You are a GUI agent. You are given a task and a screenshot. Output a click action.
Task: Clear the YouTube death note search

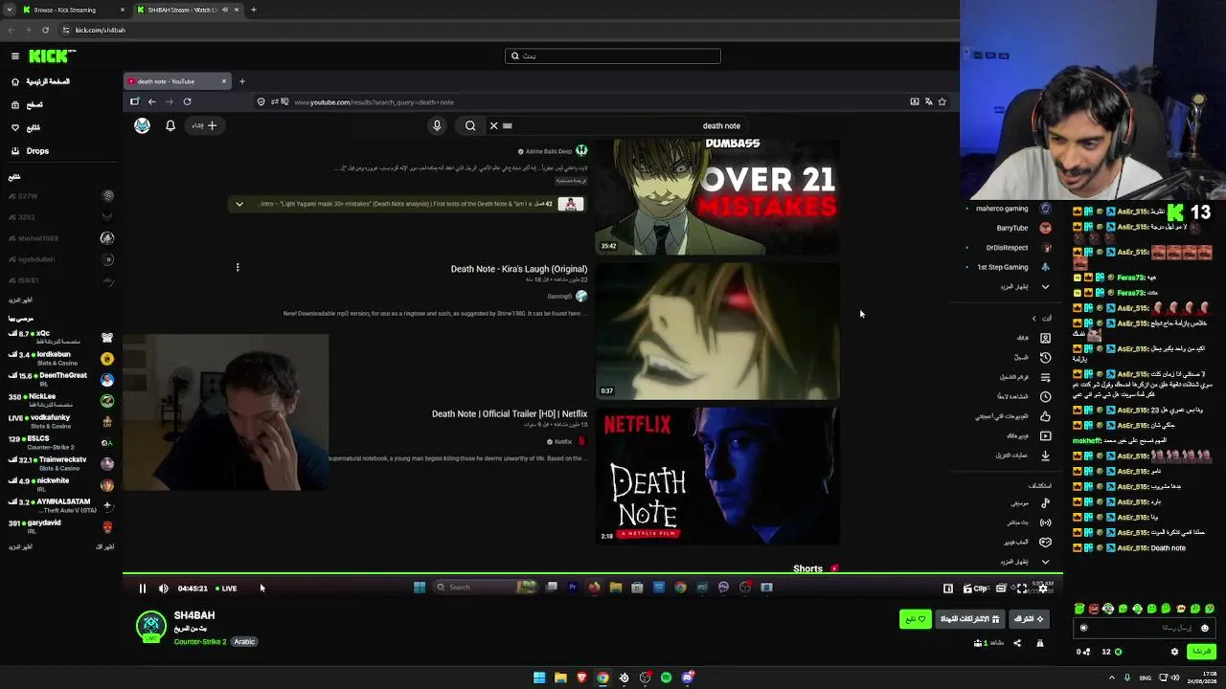[x=494, y=125]
